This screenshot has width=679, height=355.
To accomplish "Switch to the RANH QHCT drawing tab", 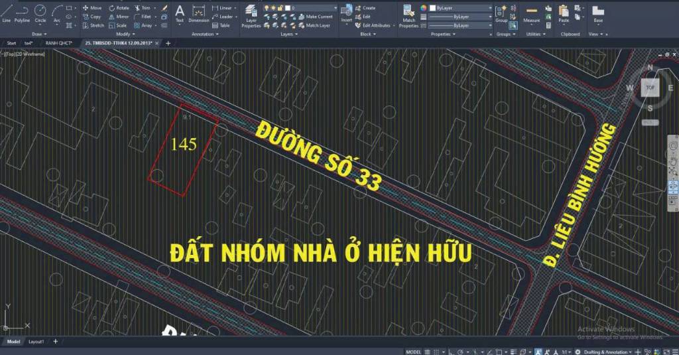I will coord(60,42).
